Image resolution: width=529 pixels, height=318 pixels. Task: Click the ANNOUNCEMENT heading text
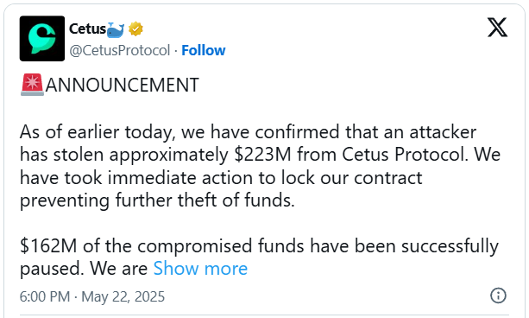pyautogui.click(x=123, y=86)
